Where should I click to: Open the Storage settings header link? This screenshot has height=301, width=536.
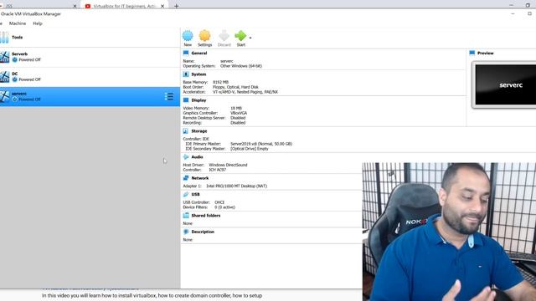[199, 131]
